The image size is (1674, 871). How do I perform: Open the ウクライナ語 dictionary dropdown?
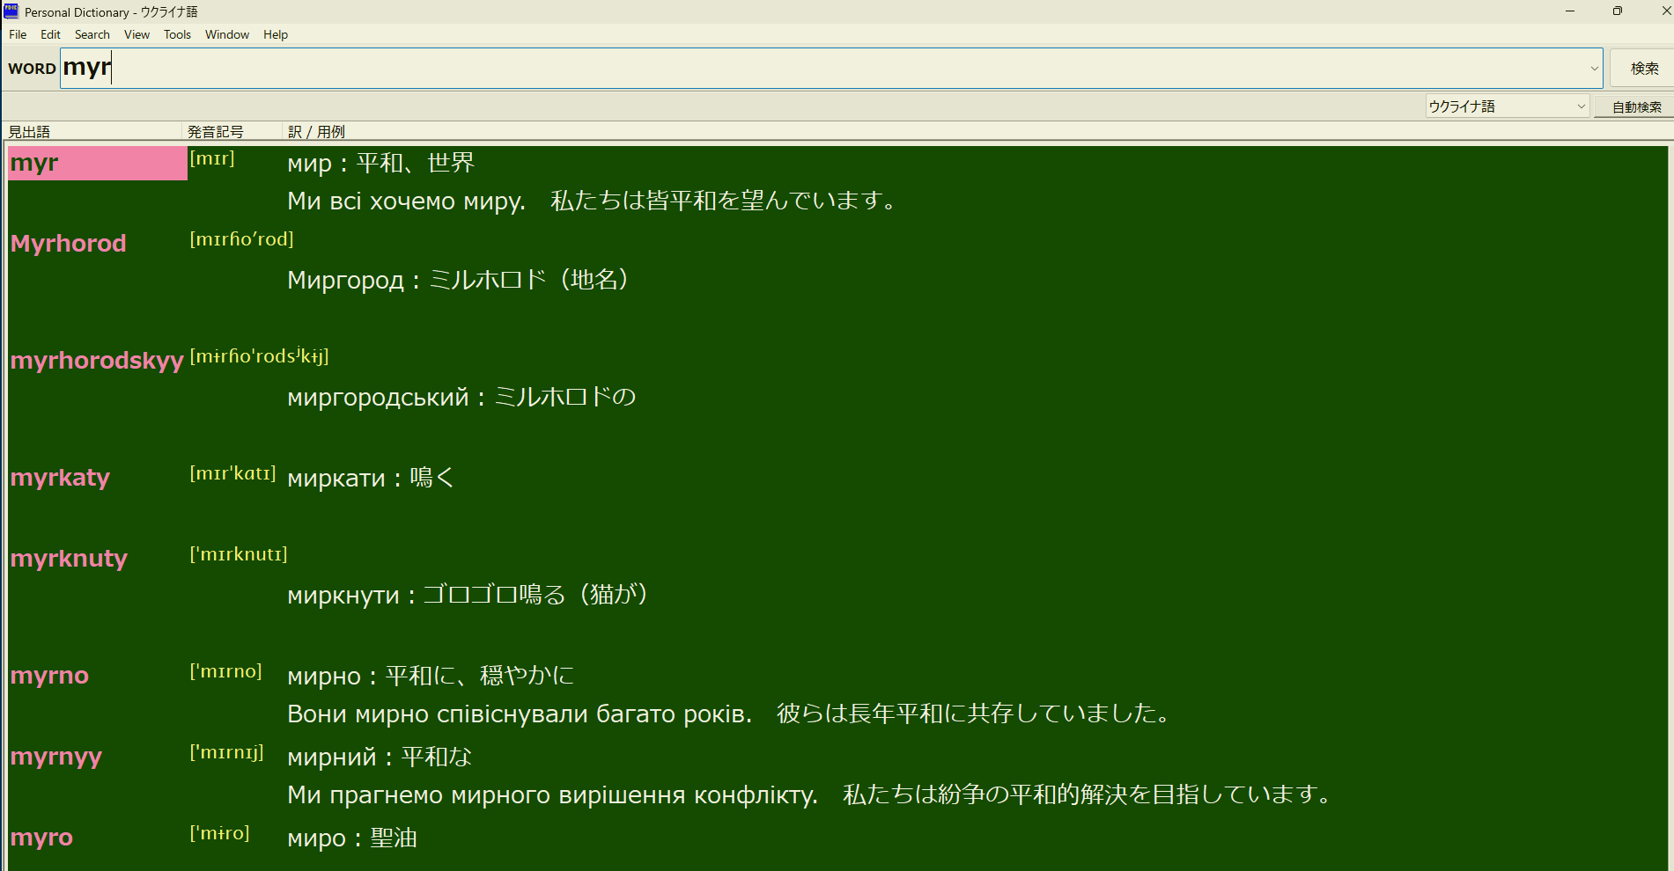point(1507,106)
